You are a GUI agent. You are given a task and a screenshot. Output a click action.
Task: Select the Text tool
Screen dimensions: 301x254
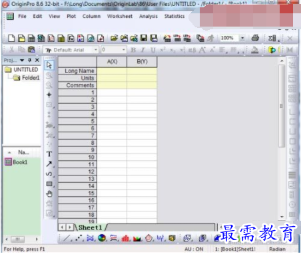pos(49,154)
